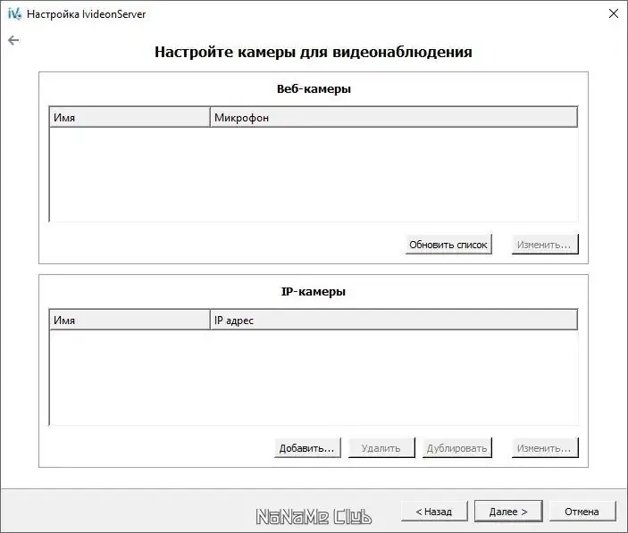
Task: Click 'Имя' column header in IP-камеры table
Action: [x=130, y=321]
